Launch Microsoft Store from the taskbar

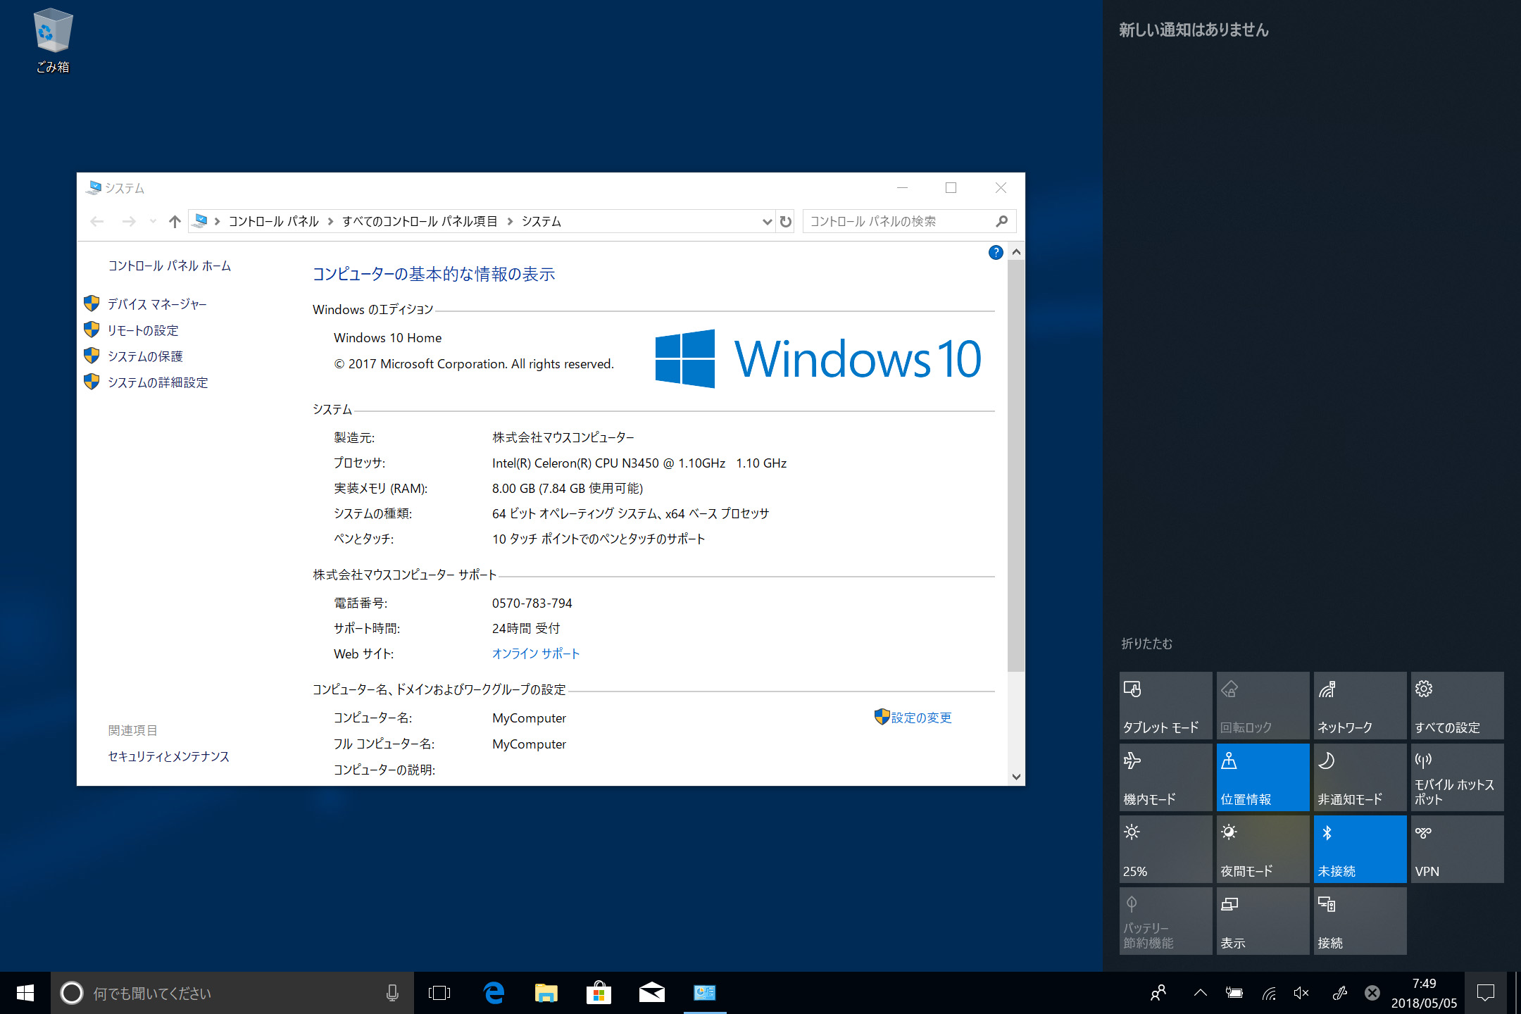(599, 993)
